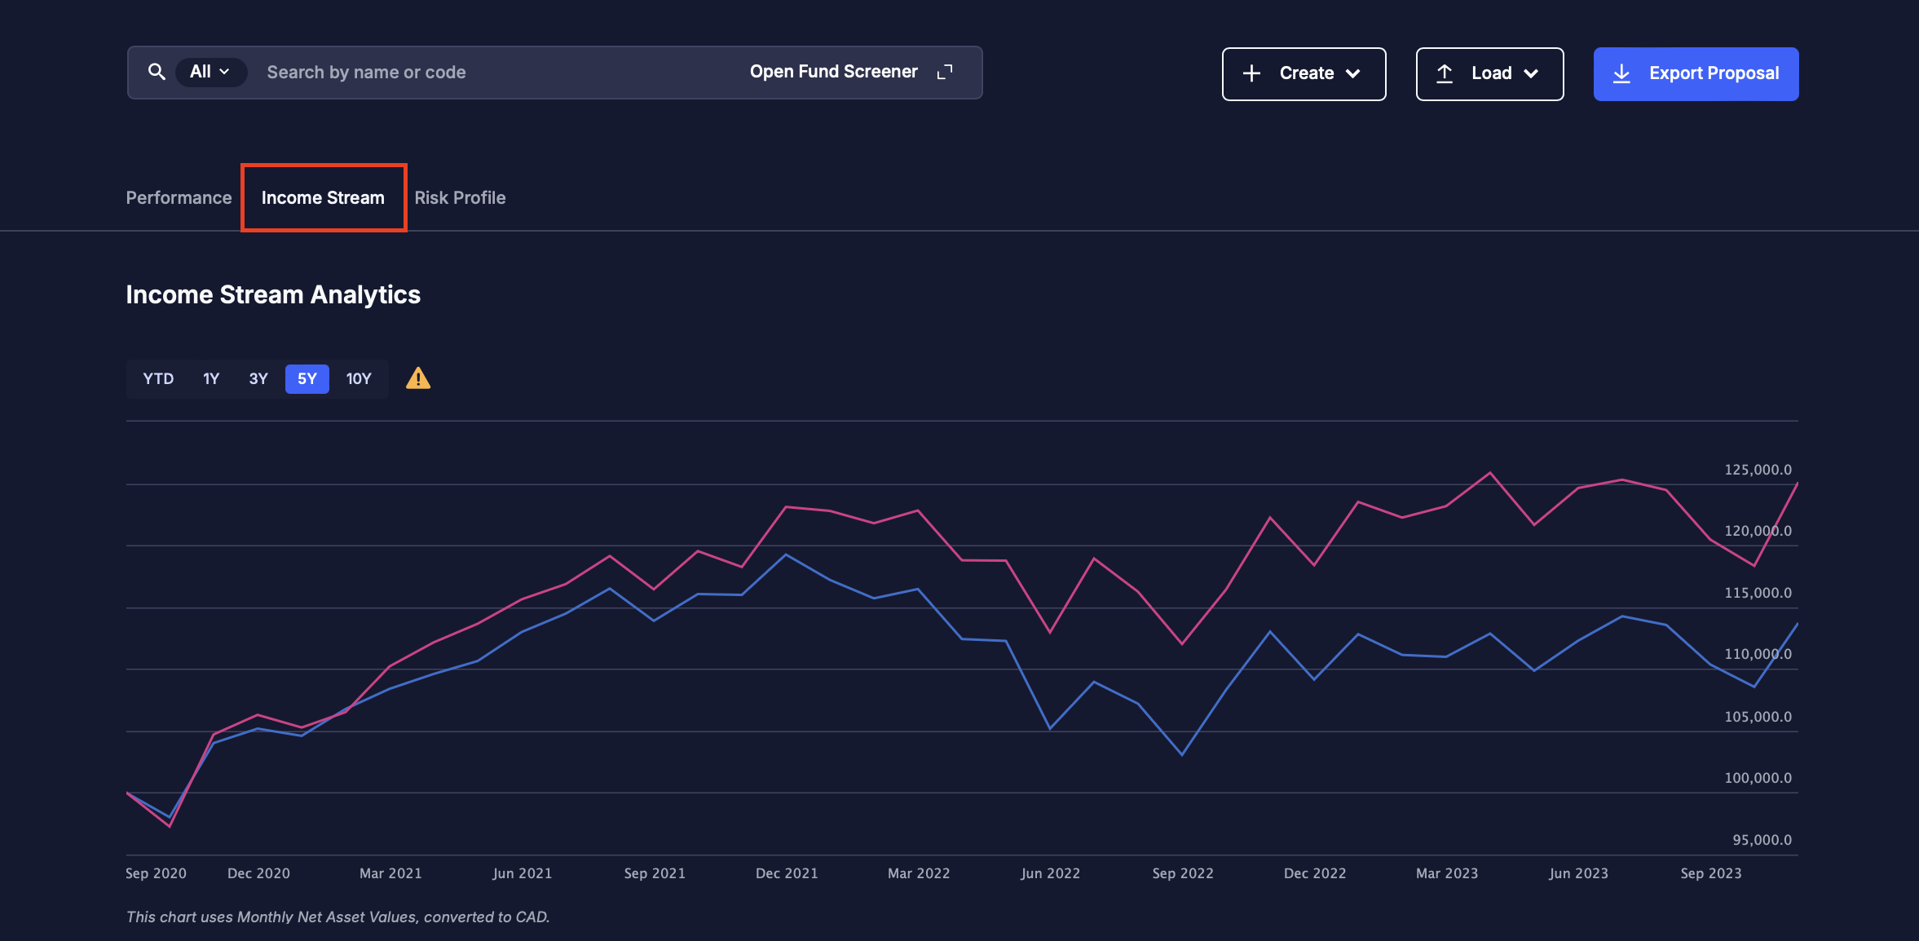This screenshot has width=1919, height=941.
Task: Open Fund Screener link
Action: point(834,73)
